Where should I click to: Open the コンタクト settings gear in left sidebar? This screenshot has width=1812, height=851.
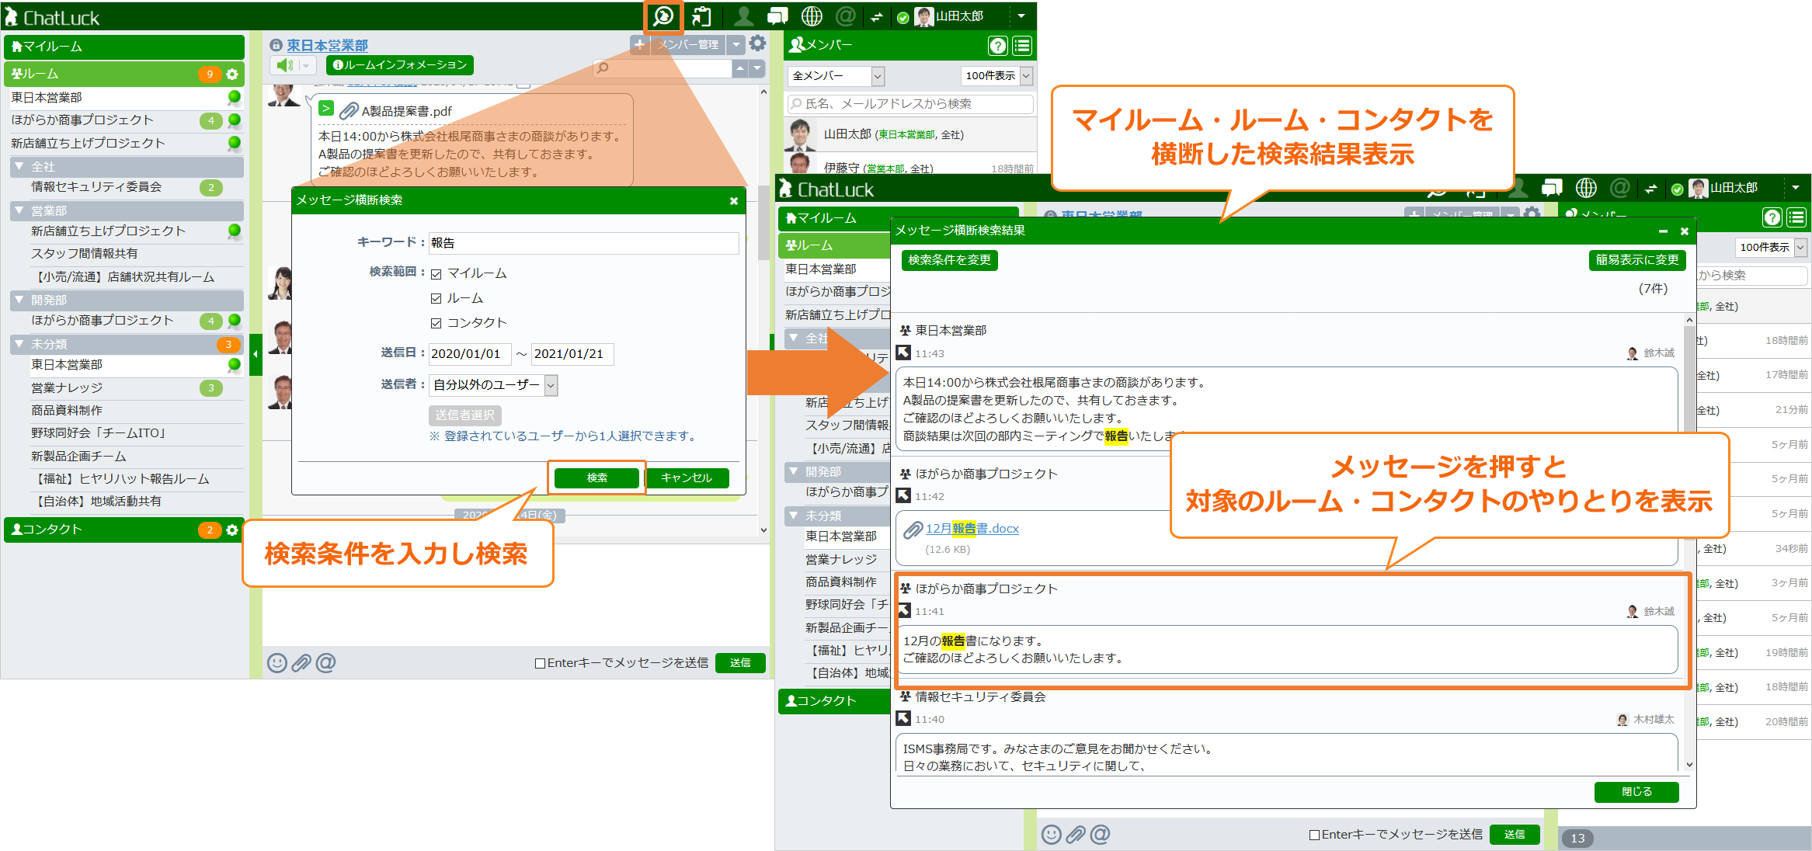[231, 530]
